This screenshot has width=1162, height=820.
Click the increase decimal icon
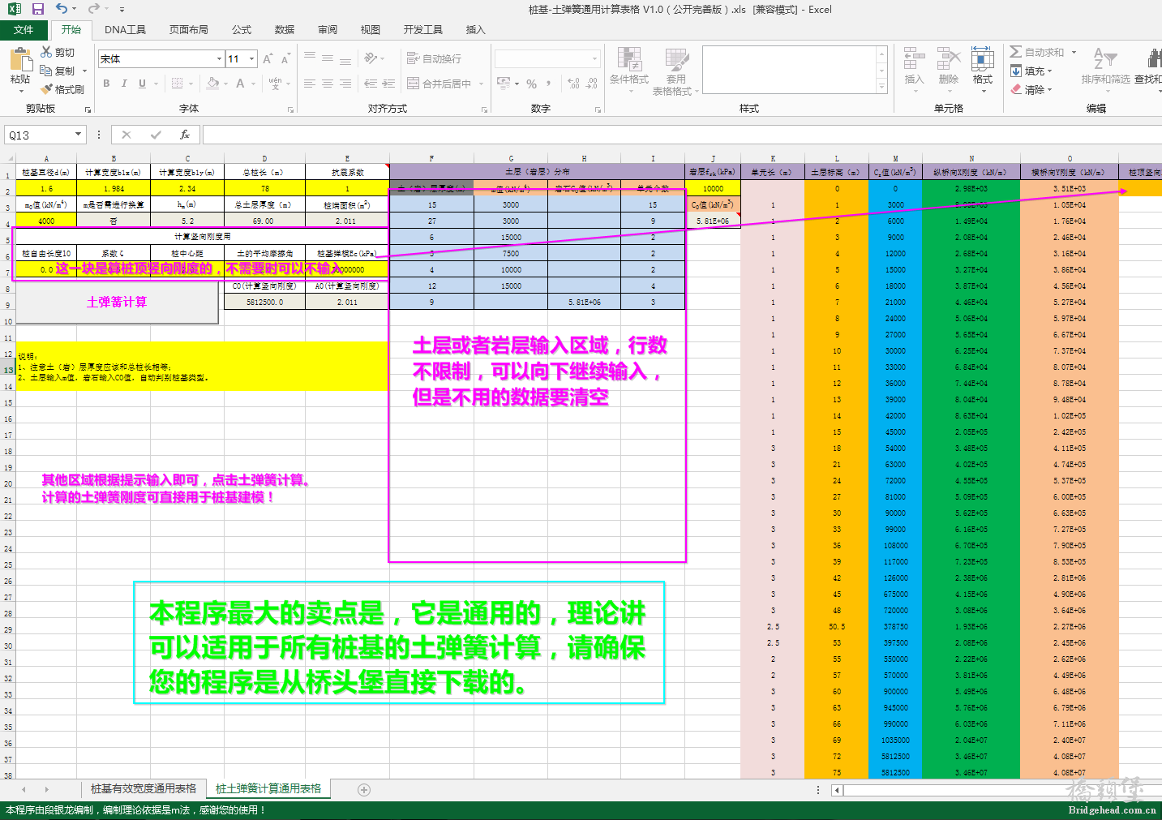(x=574, y=83)
